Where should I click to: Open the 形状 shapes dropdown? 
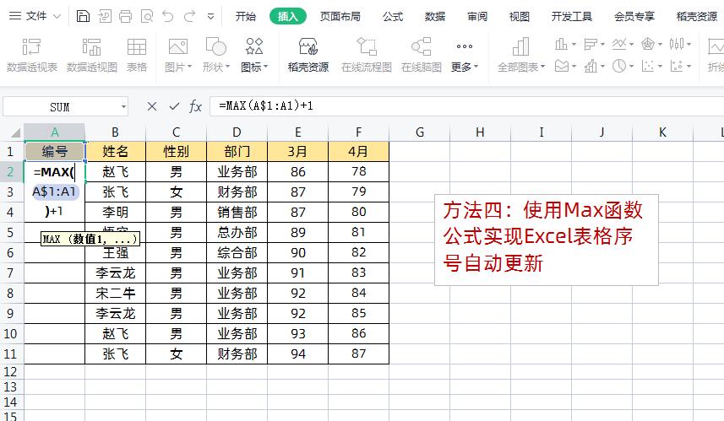point(215,55)
